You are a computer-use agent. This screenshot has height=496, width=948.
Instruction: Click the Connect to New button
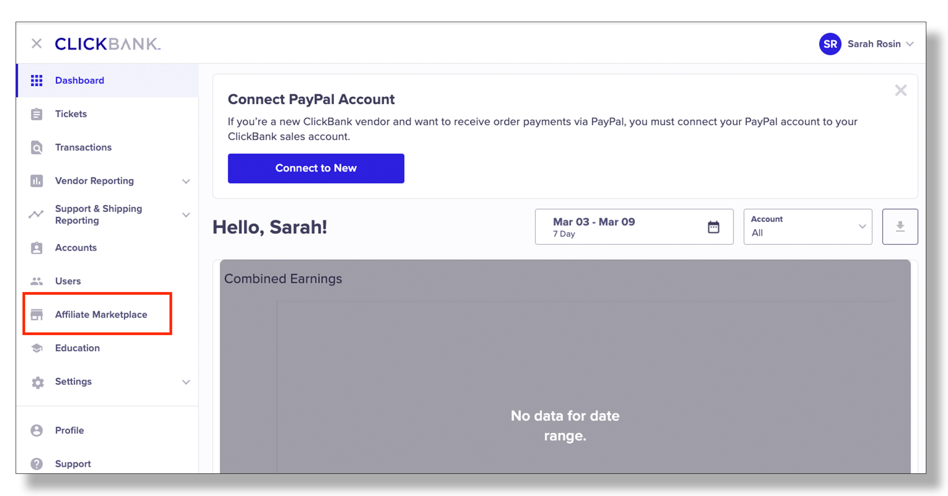(x=316, y=168)
